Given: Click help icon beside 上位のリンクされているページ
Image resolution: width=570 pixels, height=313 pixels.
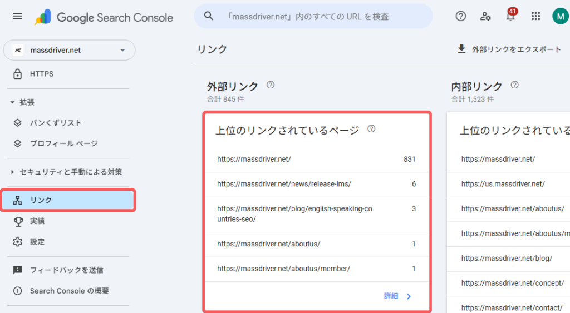Looking at the screenshot, I should [x=371, y=129].
